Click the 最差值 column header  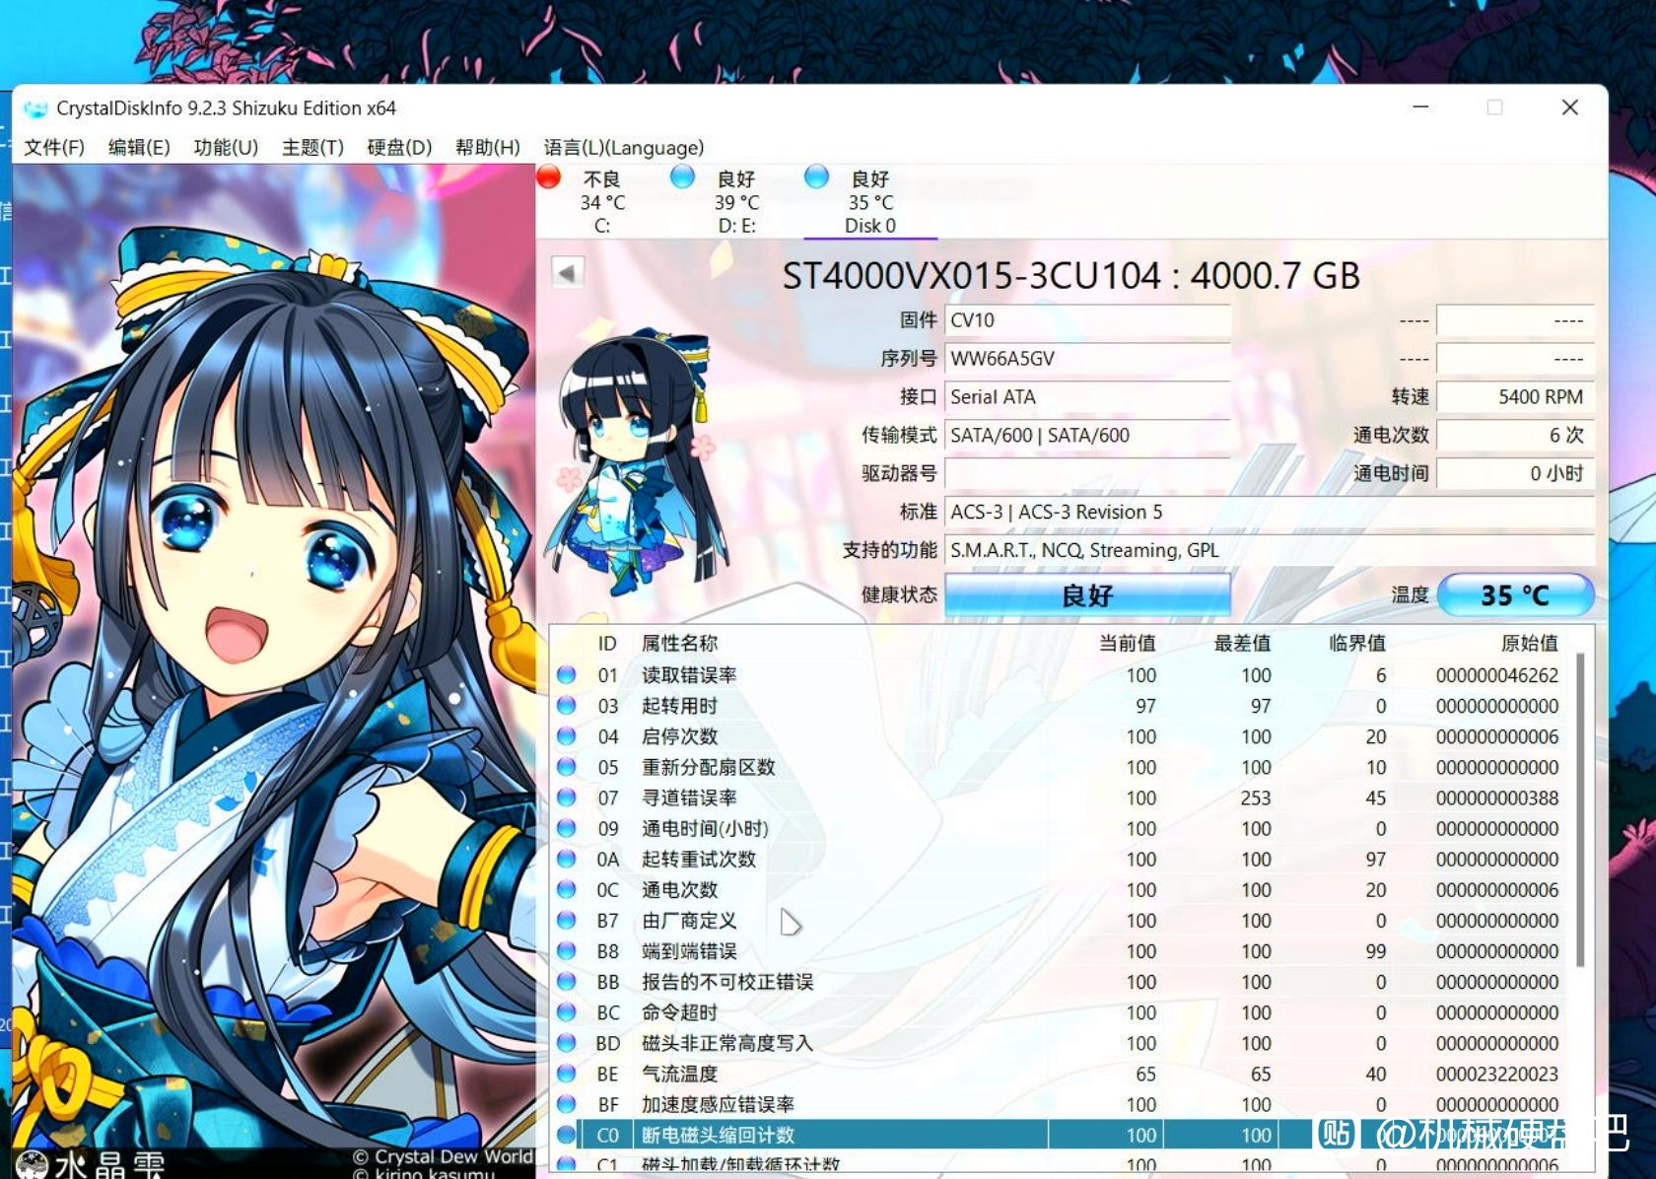tap(1242, 644)
